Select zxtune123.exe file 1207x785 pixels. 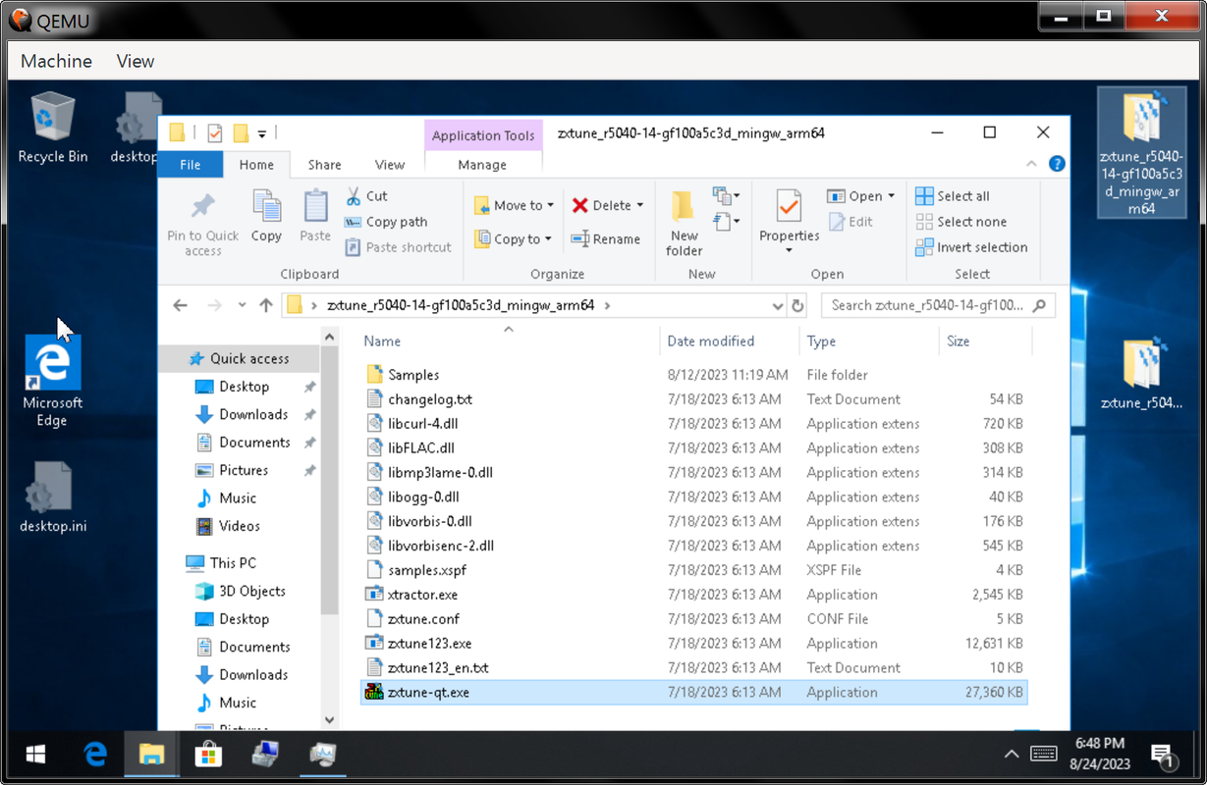tap(694, 643)
